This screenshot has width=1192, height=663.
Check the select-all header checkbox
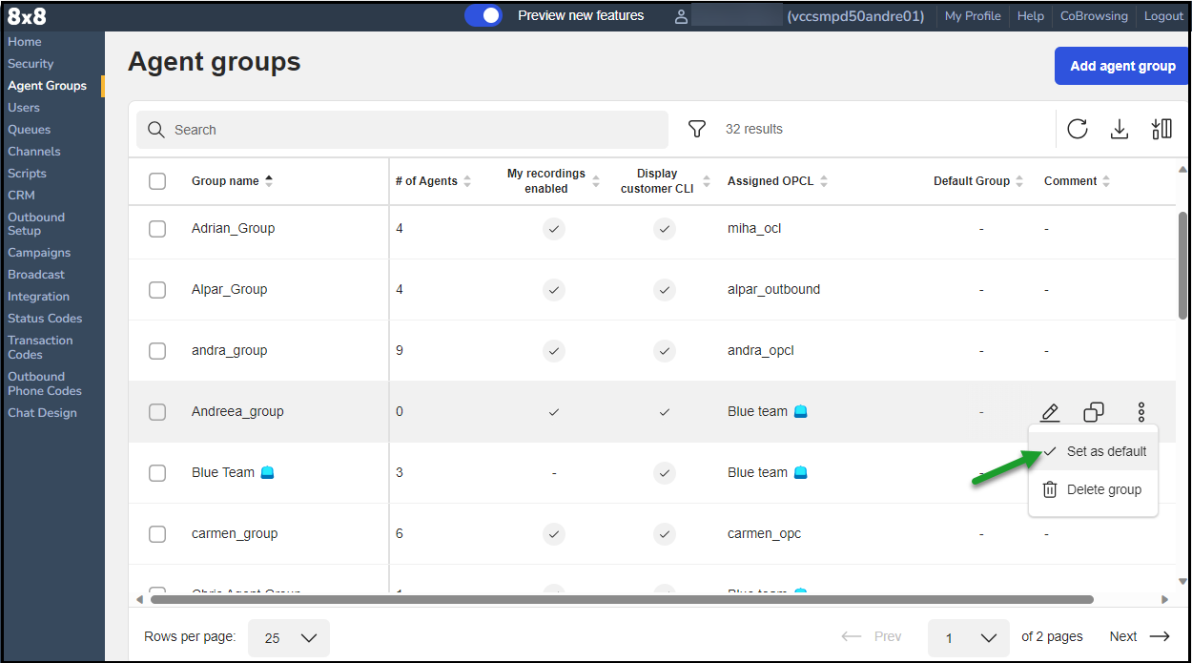pos(157,181)
